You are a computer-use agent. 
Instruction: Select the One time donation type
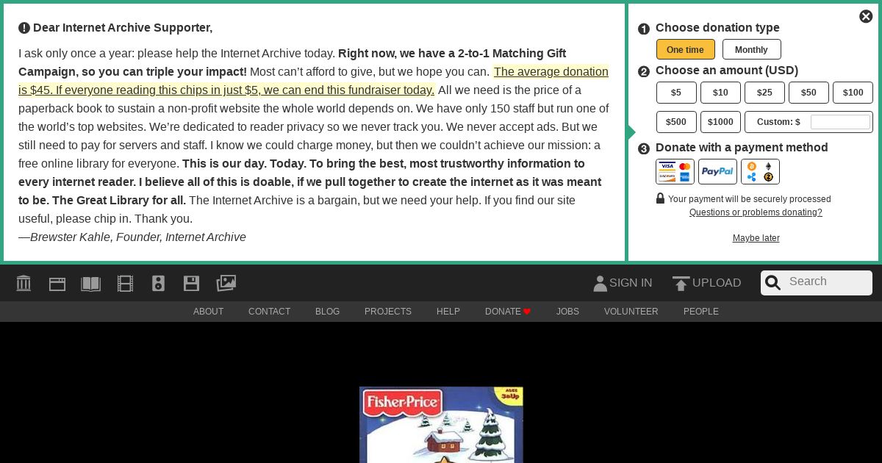pos(686,49)
